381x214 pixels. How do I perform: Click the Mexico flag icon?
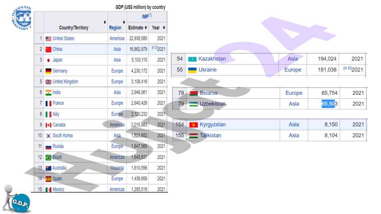(48, 189)
